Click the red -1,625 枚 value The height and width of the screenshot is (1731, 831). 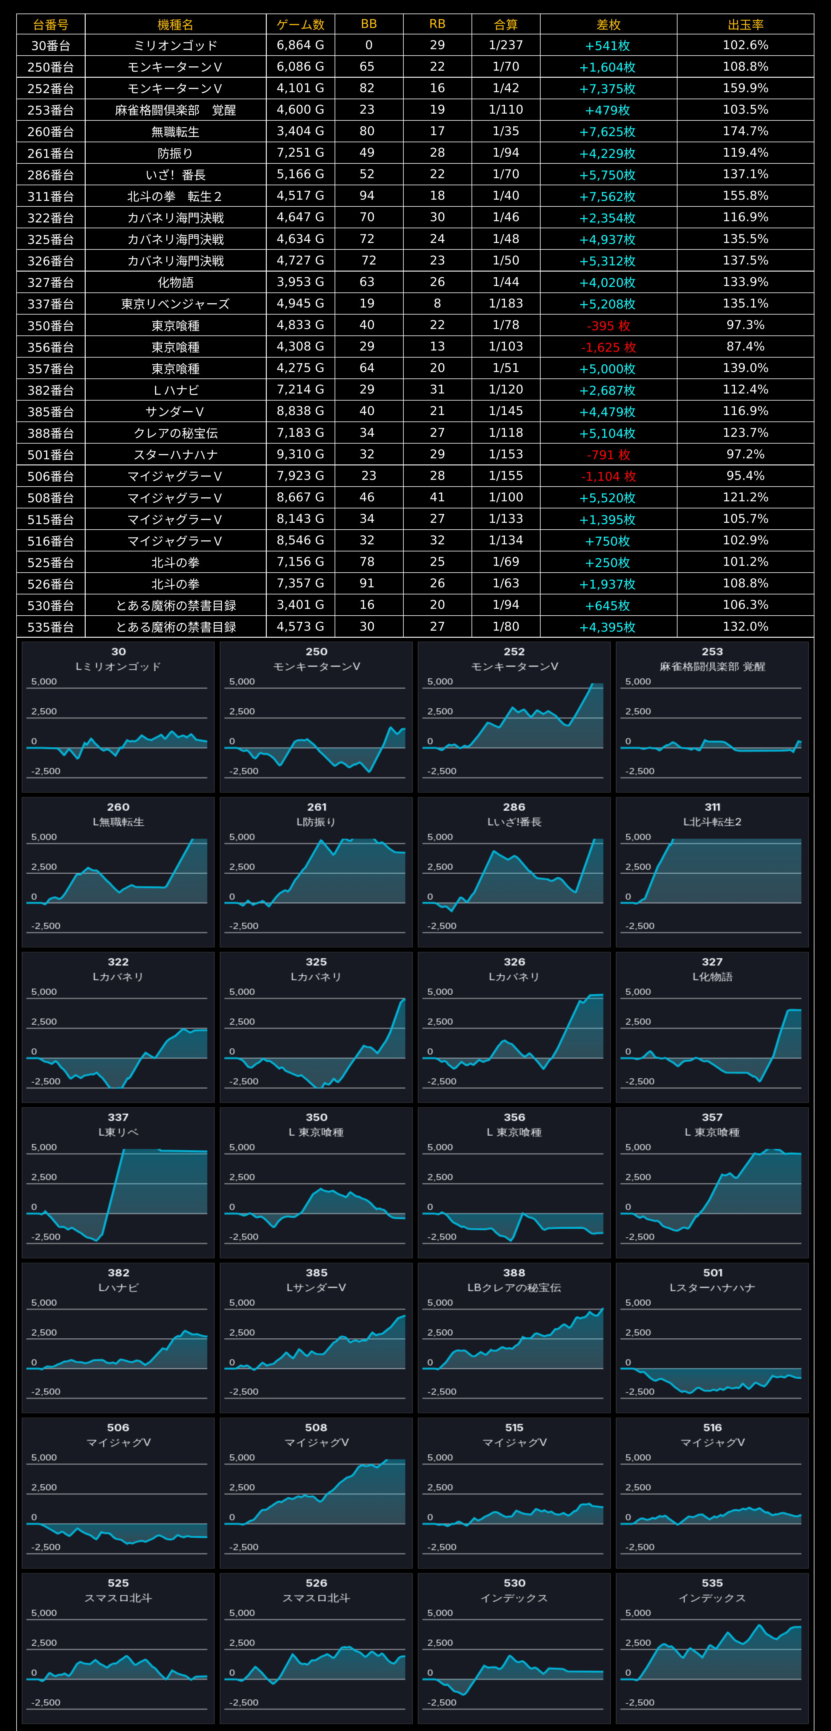[609, 347]
